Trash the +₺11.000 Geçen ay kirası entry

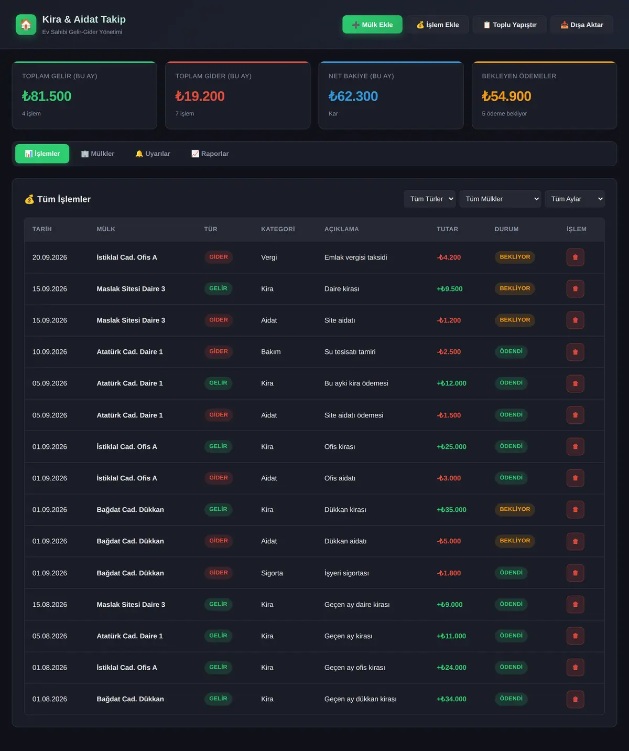tap(575, 636)
